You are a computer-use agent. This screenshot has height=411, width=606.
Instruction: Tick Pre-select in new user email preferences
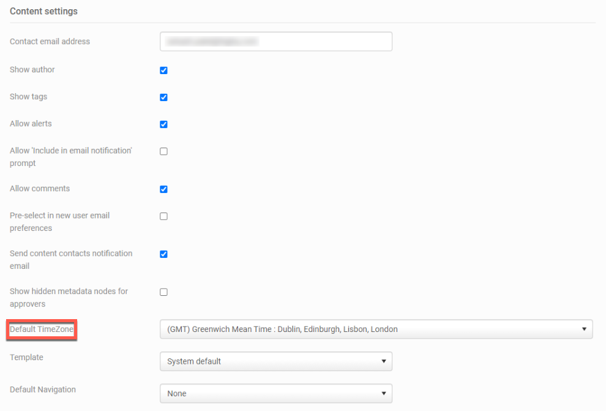pyautogui.click(x=163, y=216)
